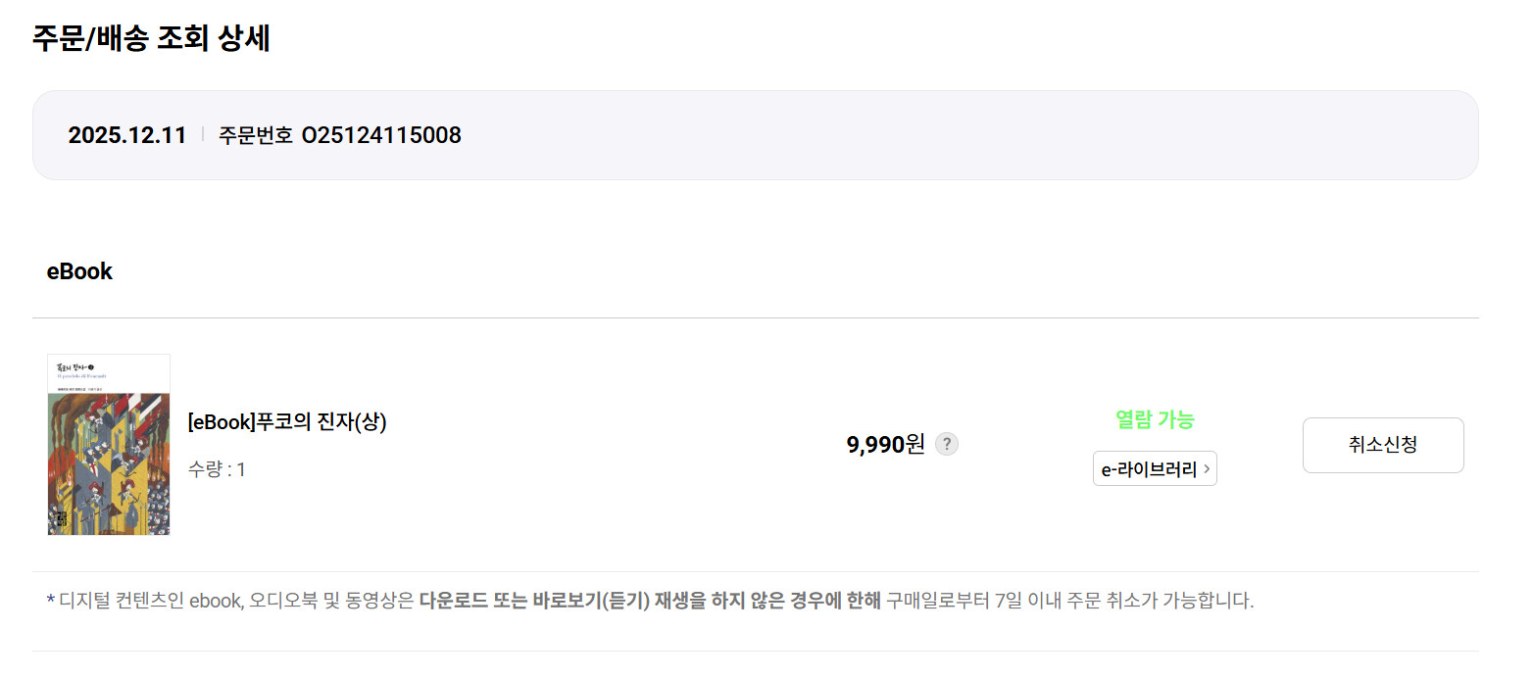Click the divider between date and 주문번호

[x=203, y=134]
